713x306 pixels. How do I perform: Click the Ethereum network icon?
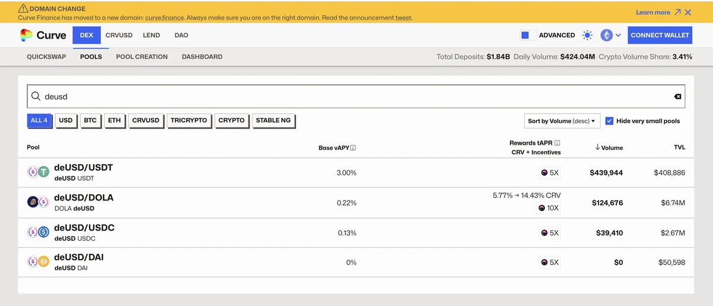point(607,35)
